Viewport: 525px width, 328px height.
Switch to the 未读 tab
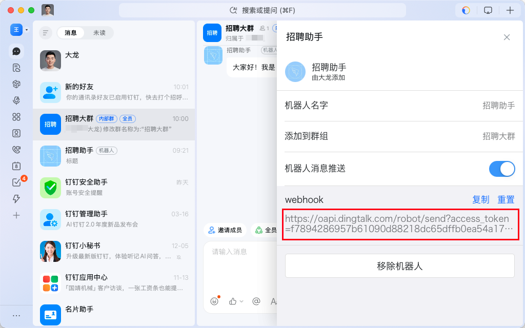coord(99,33)
